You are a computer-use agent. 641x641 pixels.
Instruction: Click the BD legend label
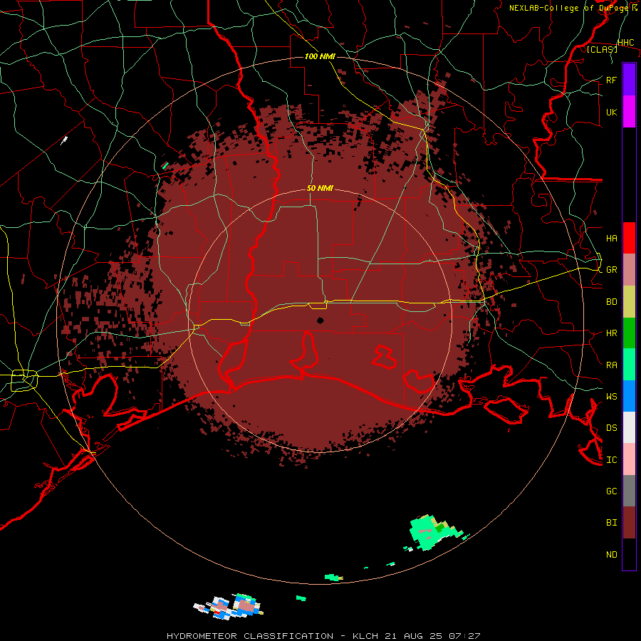tap(612, 302)
